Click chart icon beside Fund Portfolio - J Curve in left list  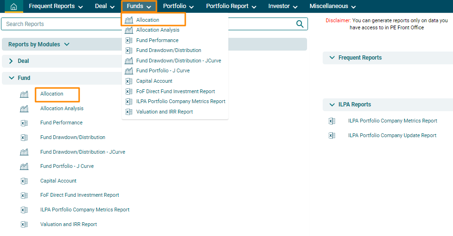(x=24, y=166)
